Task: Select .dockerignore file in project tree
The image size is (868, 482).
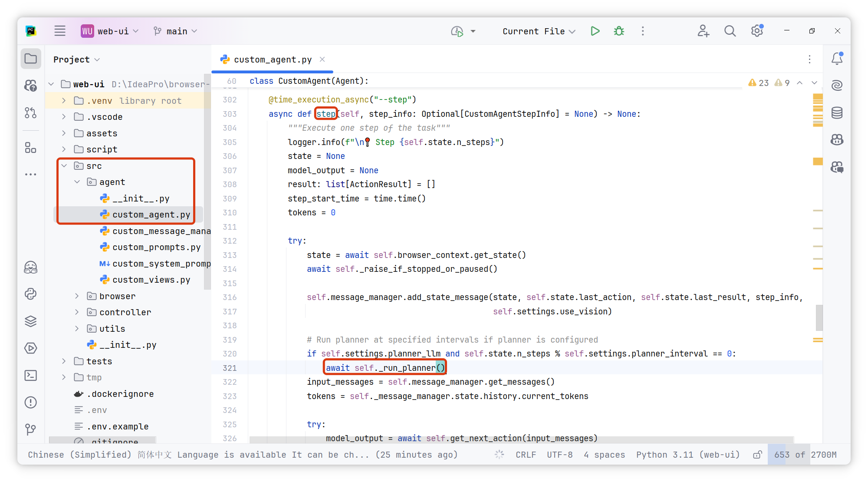Action: tap(114, 394)
